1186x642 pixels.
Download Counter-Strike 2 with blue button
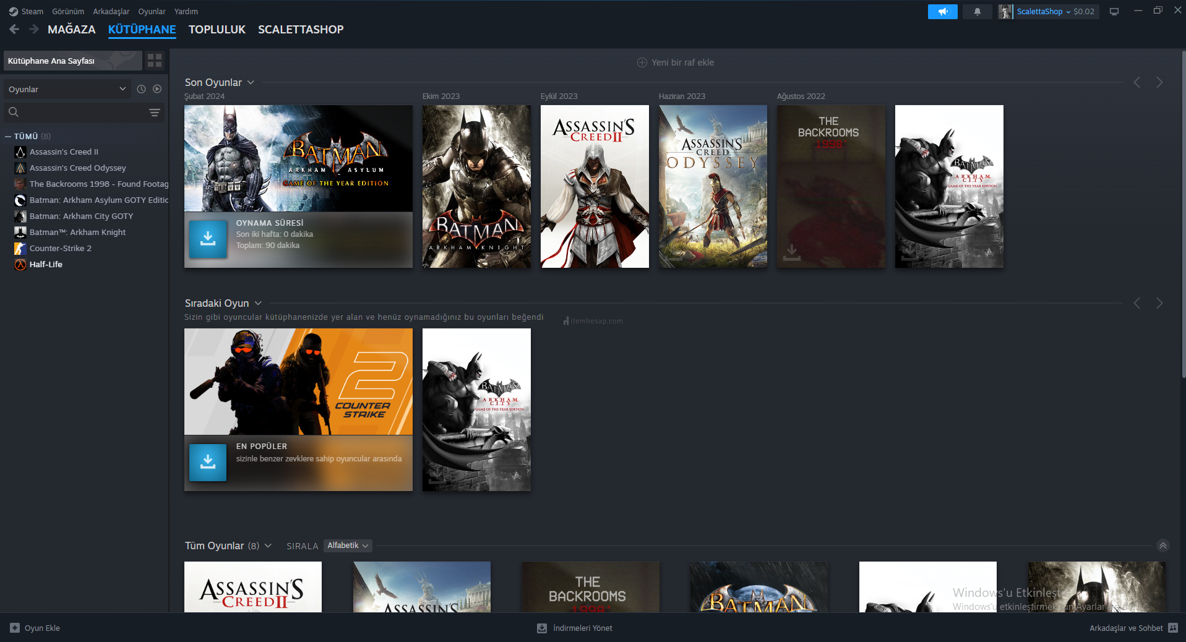208,462
